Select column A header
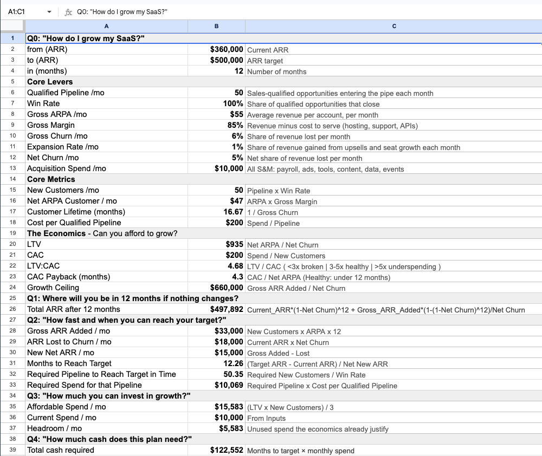542x456 pixels. 106,26
